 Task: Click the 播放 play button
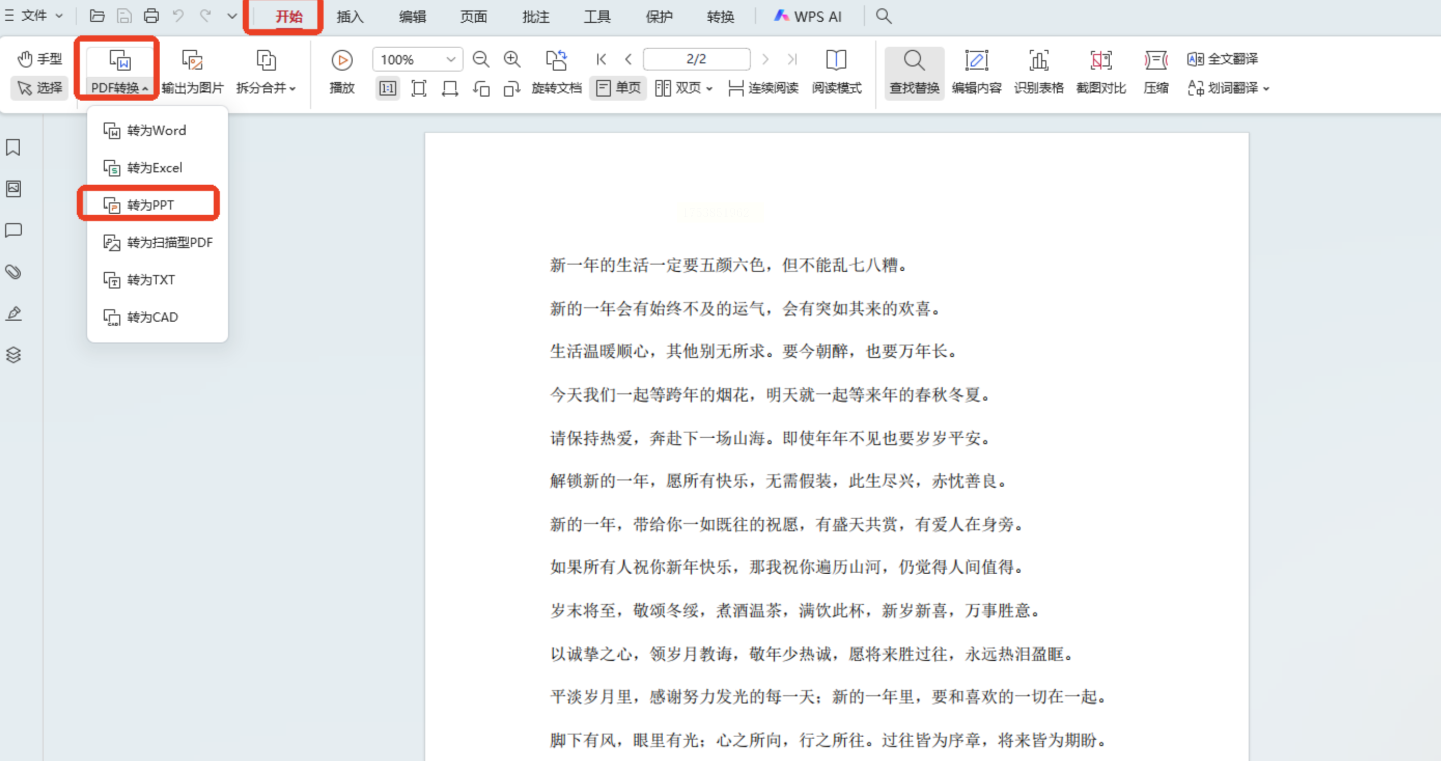(x=342, y=72)
